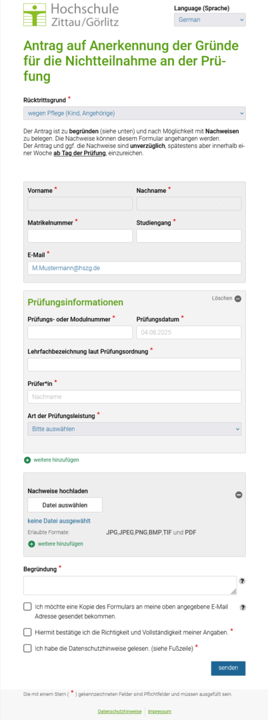Tick the Datenschutzhinweise gelesen checkbox
The image size is (268, 720).
coord(27,649)
